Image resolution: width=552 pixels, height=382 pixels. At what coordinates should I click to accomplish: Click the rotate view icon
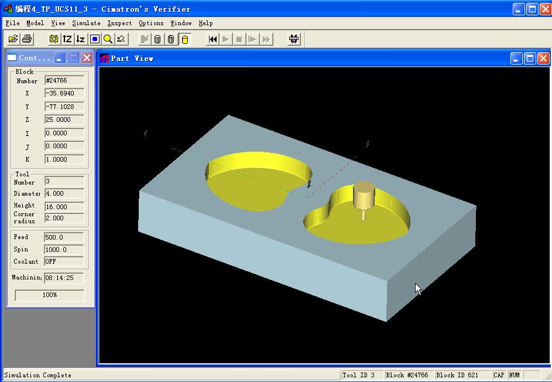121,39
